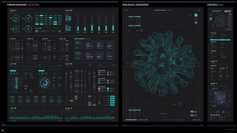This screenshot has width=237, height=133.
Task: Toggle the lit cell in the grid's second row
Action: (51, 18)
